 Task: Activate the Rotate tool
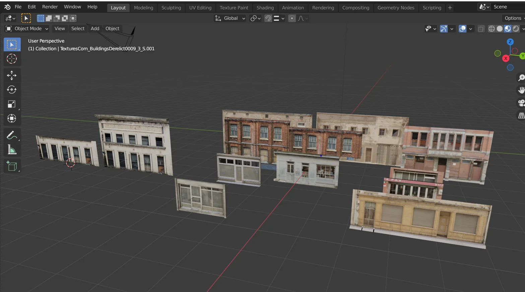point(12,90)
